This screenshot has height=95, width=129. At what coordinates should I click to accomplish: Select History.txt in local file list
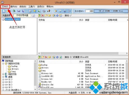[x=47, y=73]
